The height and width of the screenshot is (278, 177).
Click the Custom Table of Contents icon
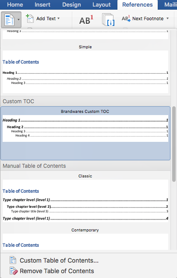coord(13,260)
